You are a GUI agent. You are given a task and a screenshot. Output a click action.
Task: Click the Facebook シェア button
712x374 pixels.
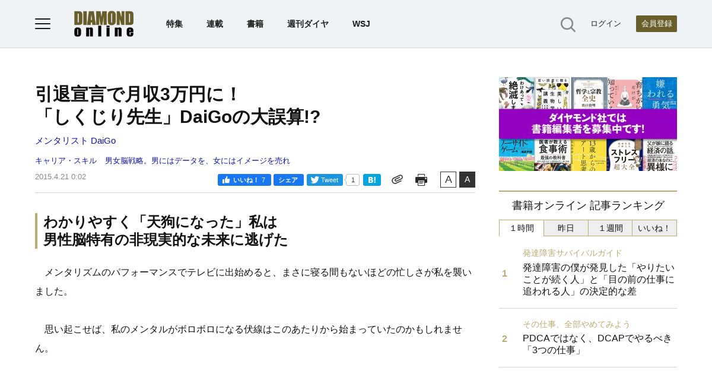pos(288,180)
